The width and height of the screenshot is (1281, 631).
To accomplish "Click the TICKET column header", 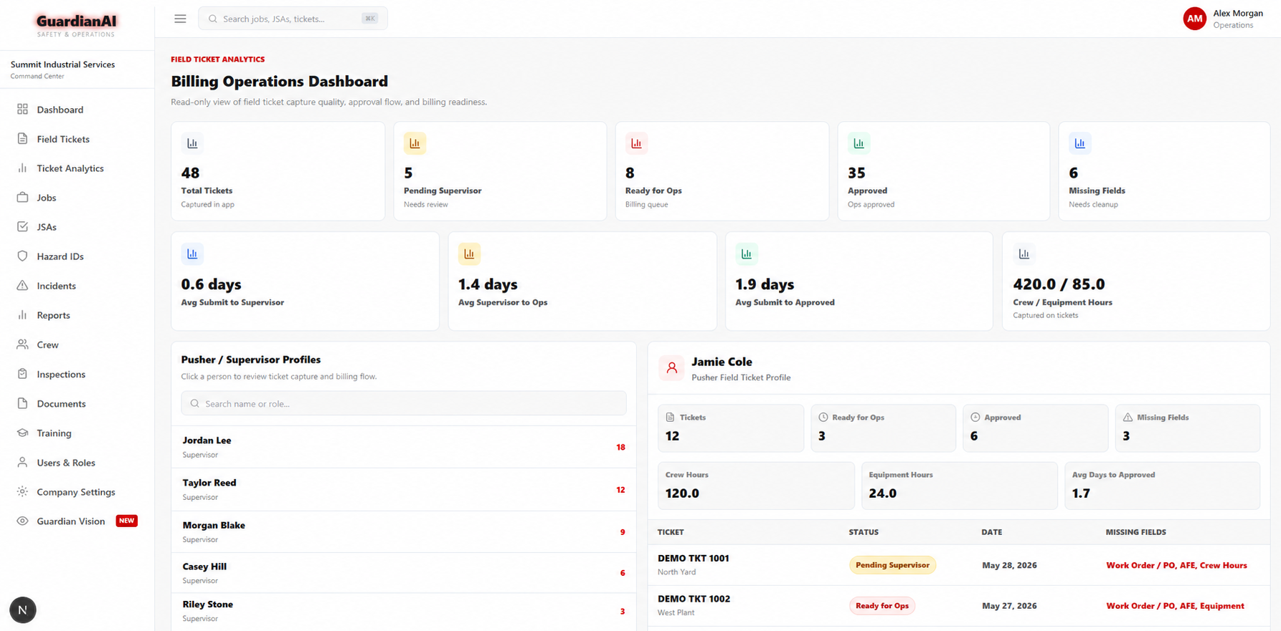I will pos(671,532).
